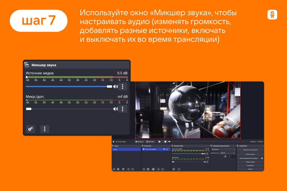Click the dock icon beside large Микшер звука title
Image resolution: width=287 pixels, height=191 pixels.
(x=27, y=65)
